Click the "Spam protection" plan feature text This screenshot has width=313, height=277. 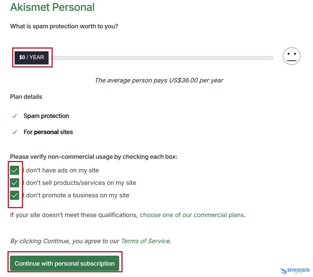coord(46,116)
